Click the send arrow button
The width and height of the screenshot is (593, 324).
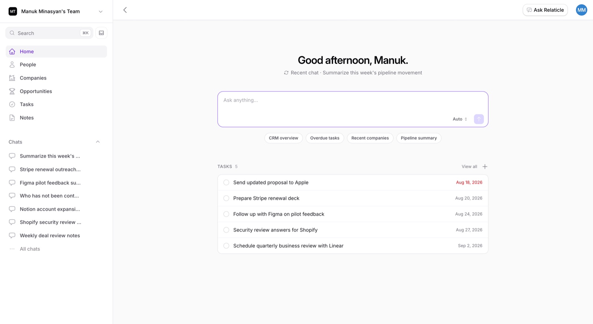pyautogui.click(x=479, y=119)
